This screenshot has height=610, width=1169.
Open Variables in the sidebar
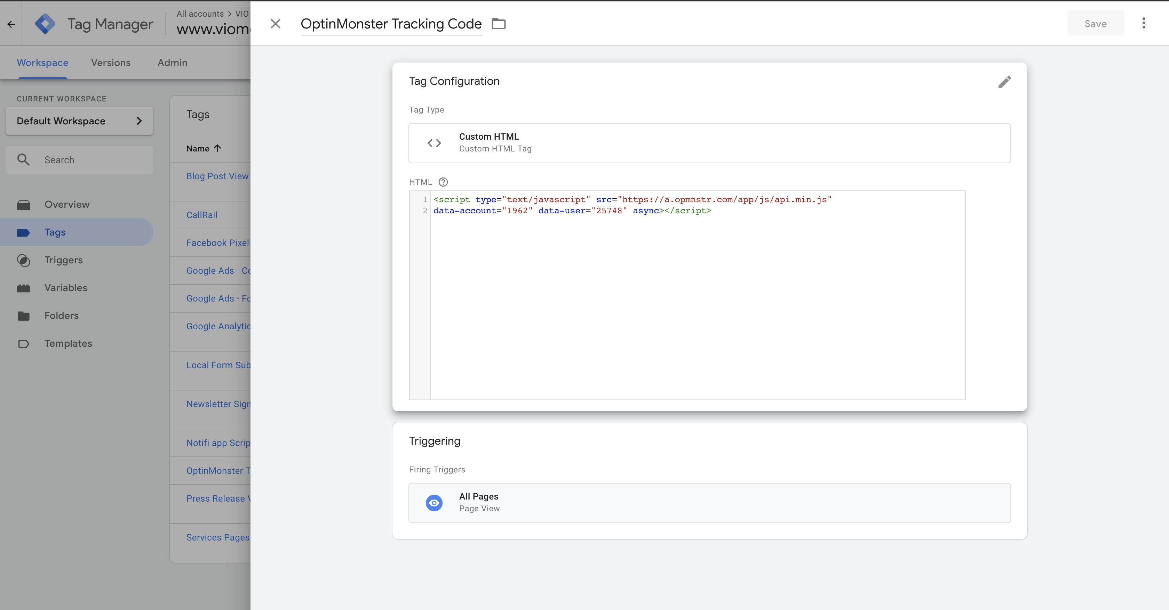tap(66, 288)
